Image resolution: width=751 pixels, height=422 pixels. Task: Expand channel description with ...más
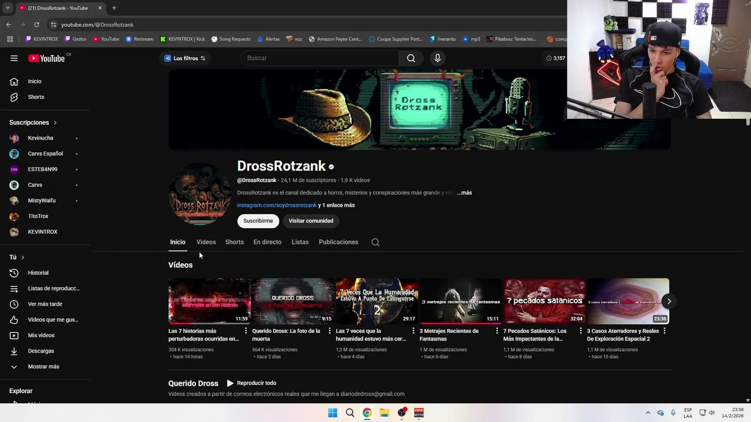[464, 193]
